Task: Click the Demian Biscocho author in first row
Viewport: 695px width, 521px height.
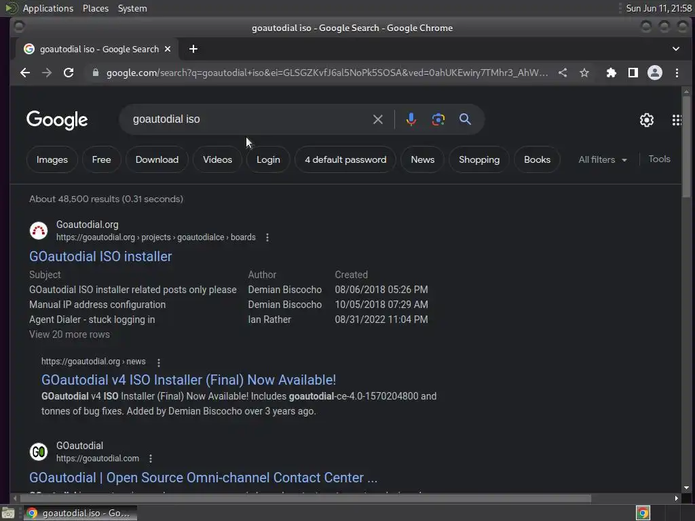Action: pyautogui.click(x=285, y=290)
